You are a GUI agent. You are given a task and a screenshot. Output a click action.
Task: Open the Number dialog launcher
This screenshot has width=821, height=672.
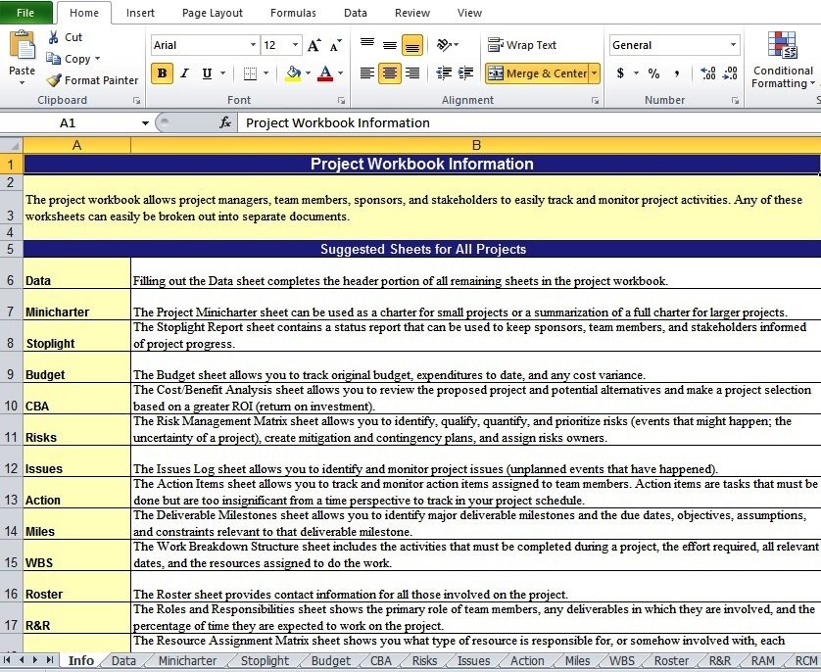click(735, 100)
